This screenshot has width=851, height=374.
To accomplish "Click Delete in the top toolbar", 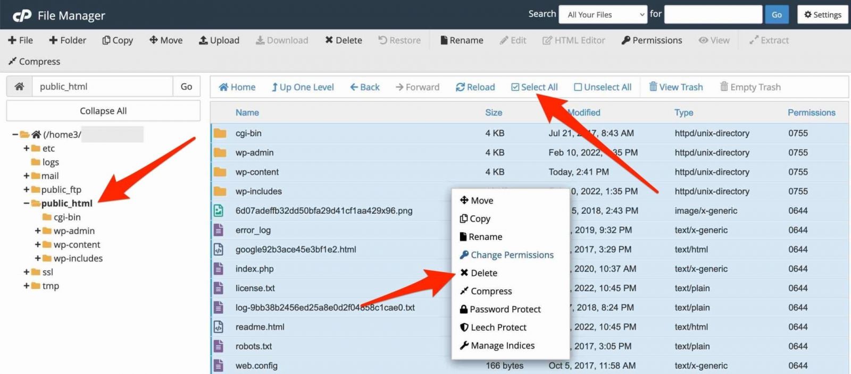I will point(344,40).
